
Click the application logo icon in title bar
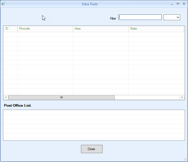pyautogui.click(x=3, y=4)
